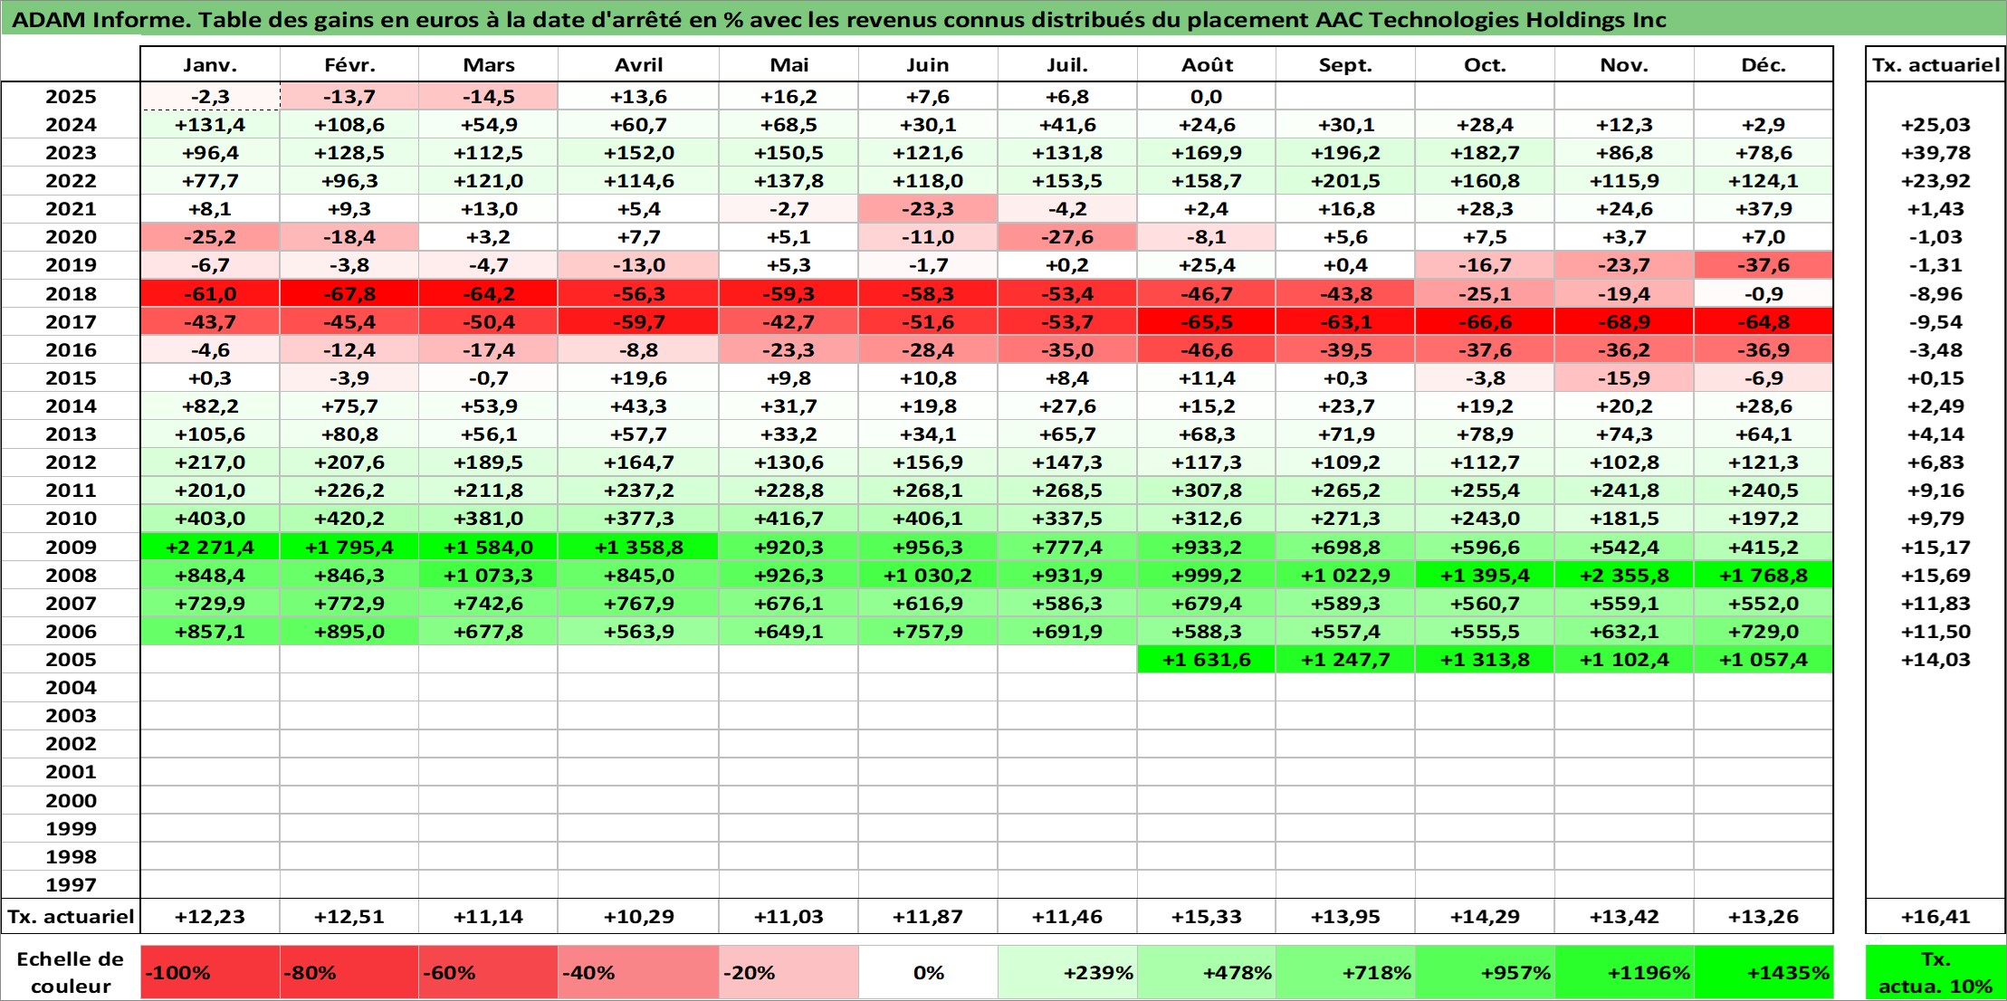Select the bottom Tx. actuariel row label
Viewport: 2007px width, 1001px height.
point(71,917)
